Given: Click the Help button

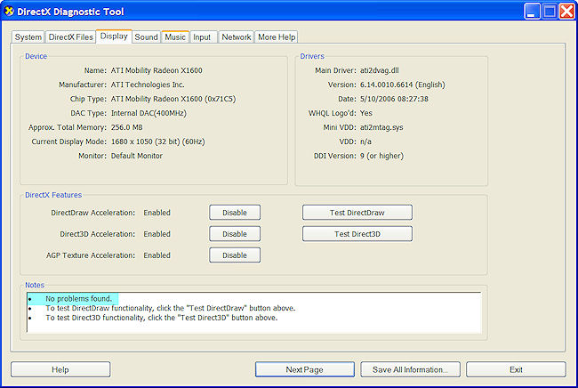Looking at the screenshot, I should [60, 369].
